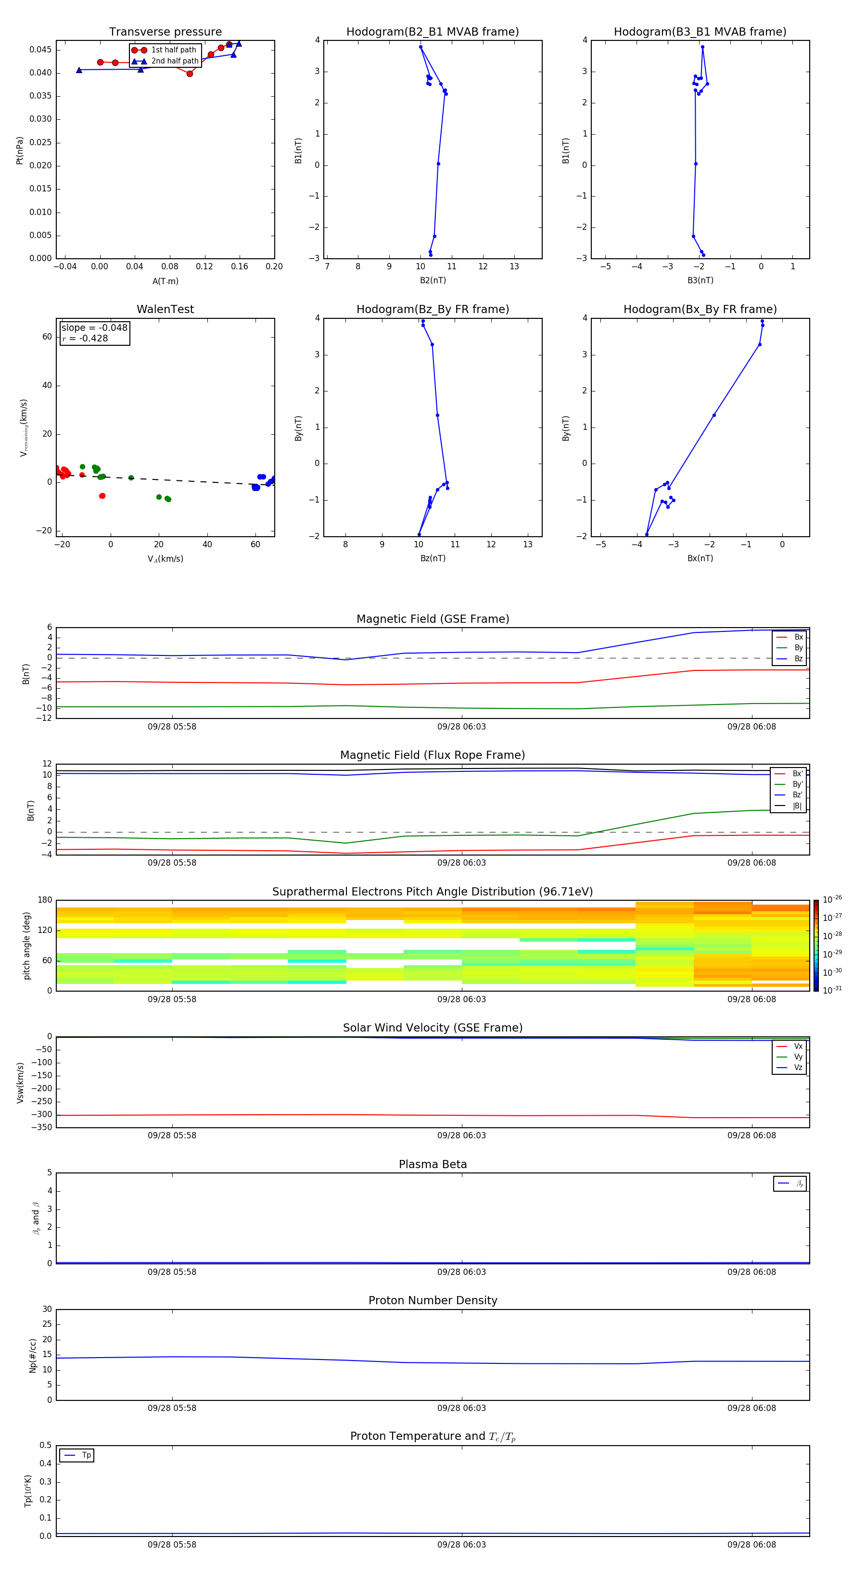This screenshot has height=1587, width=866.
Task: Click the B1(nT) y-axis label of B2_B1 hodogram
Action: (x=298, y=151)
